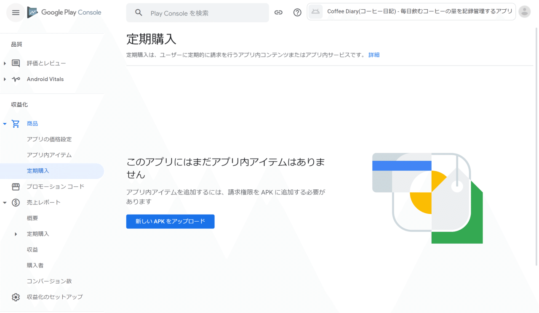Open the help question mark icon

[x=297, y=13]
